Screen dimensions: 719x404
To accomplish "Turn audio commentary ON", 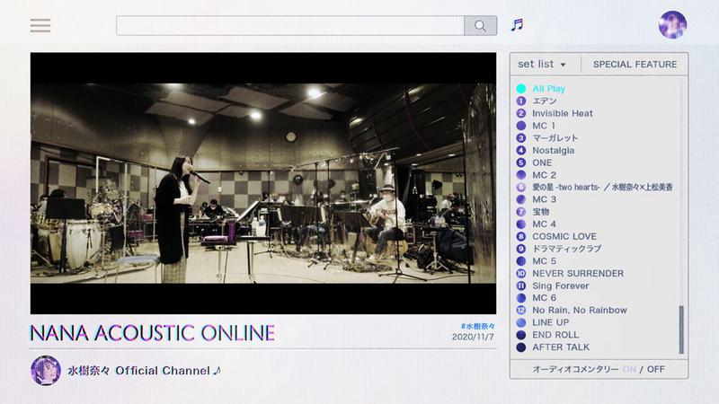I will (x=629, y=369).
